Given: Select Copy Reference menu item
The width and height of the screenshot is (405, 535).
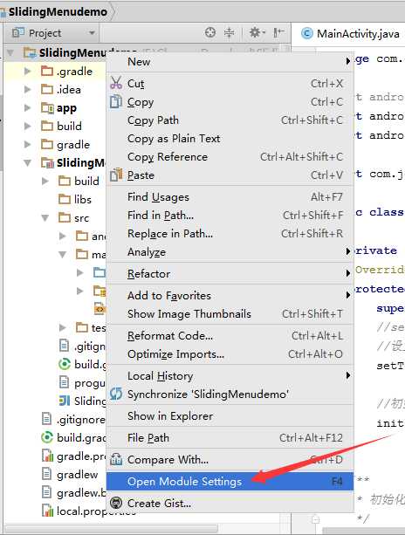Looking at the screenshot, I should coord(230,156).
